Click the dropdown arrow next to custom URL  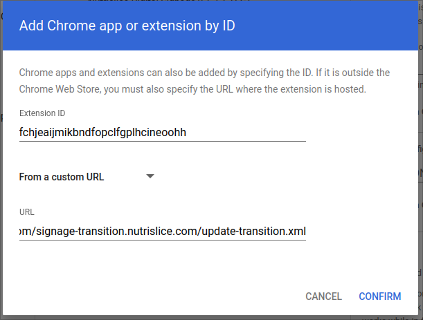pos(150,176)
